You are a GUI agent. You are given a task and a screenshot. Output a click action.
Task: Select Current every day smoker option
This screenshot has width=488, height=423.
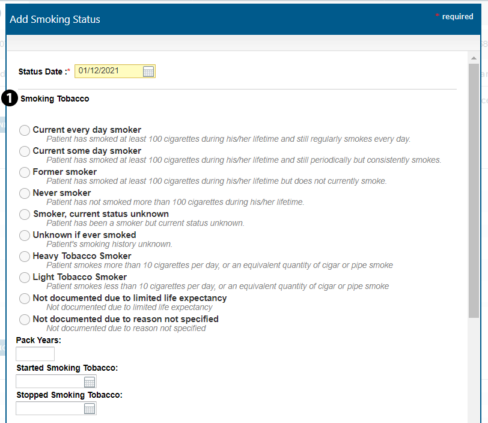point(25,130)
